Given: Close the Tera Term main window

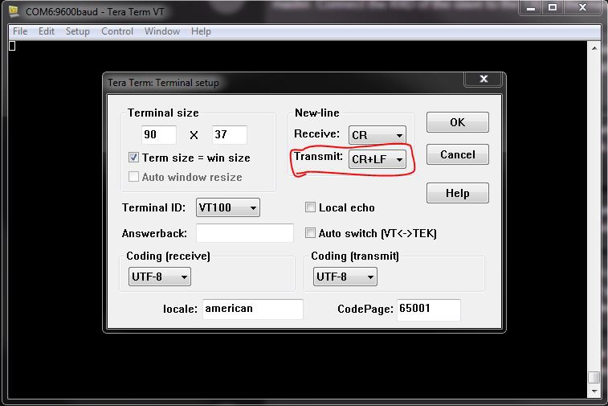Looking at the screenshot, I should tap(582, 8).
